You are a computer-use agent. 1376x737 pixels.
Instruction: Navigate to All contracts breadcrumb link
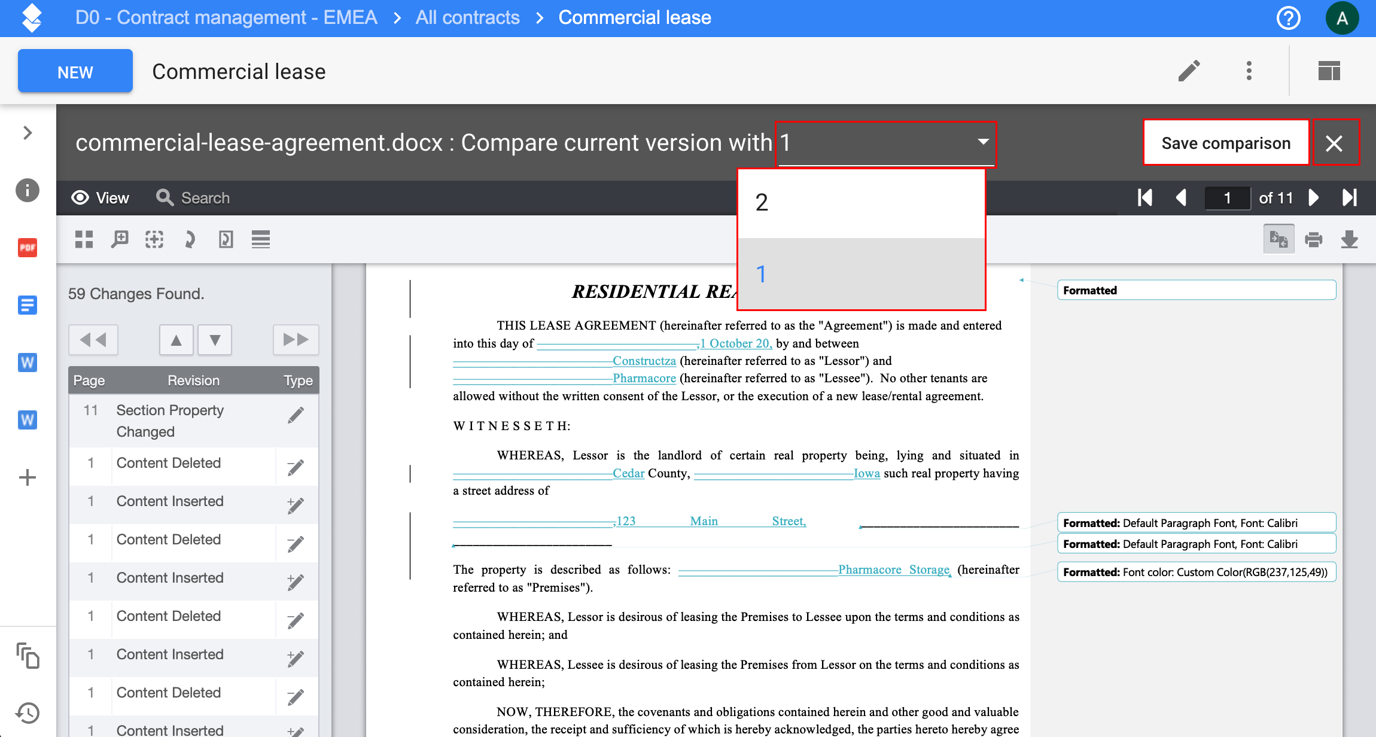coord(467,17)
